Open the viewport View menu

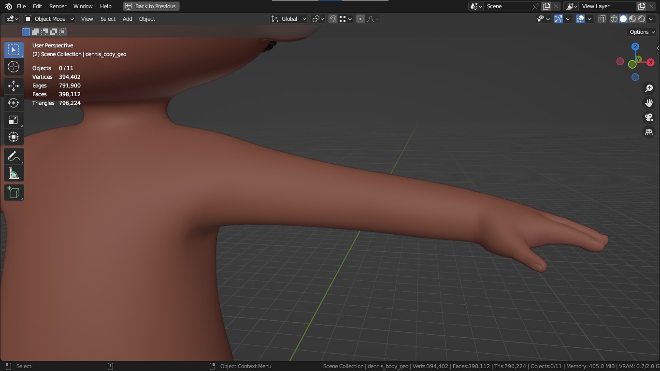point(87,19)
